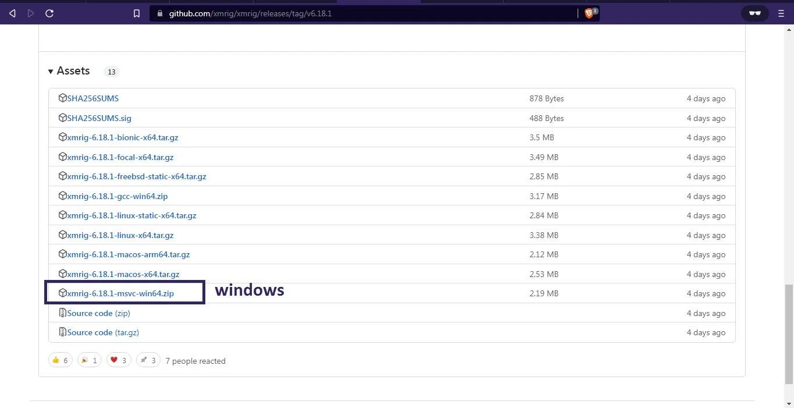The height and width of the screenshot is (408, 794).
Task: Click file icon beside Source code (tar.gz)
Action: click(x=63, y=332)
